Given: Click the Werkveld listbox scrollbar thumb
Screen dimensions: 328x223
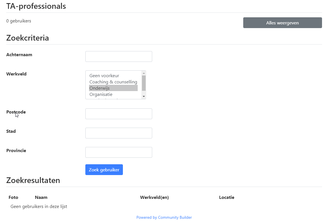Looking at the screenshot, I should [144, 83].
